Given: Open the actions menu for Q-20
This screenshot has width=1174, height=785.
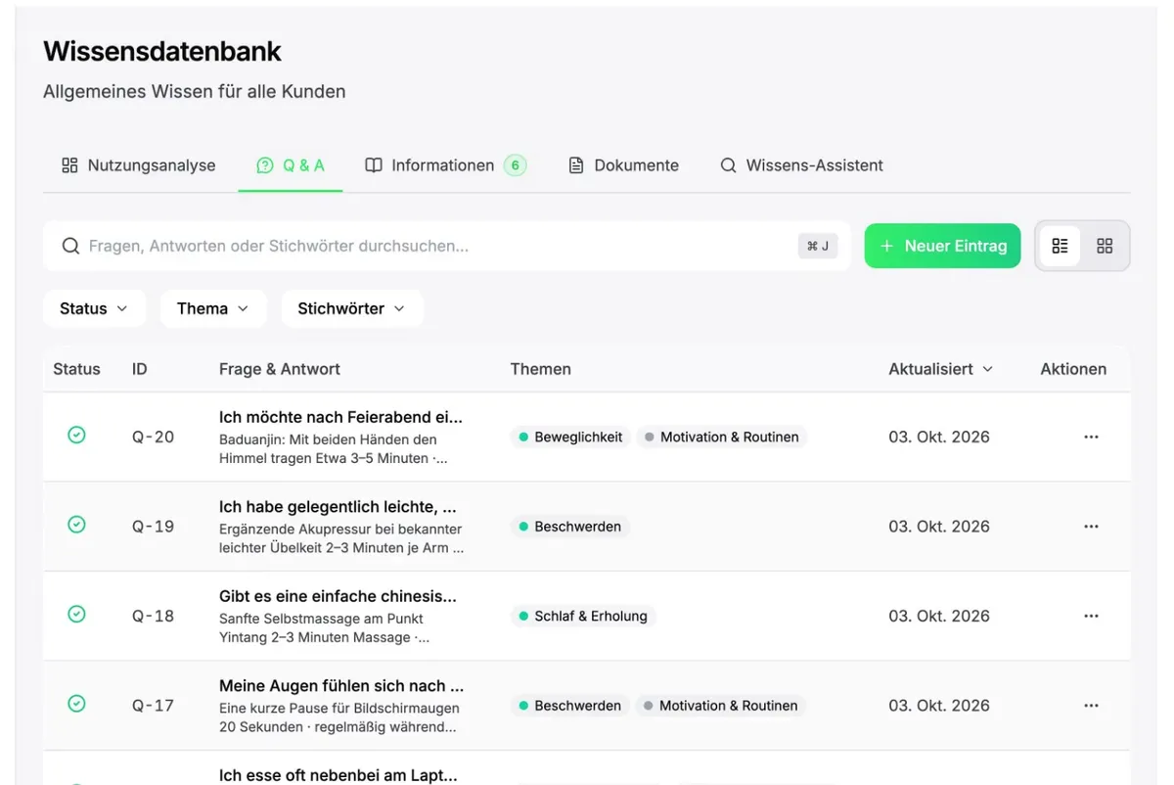Looking at the screenshot, I should (1092, 437).
